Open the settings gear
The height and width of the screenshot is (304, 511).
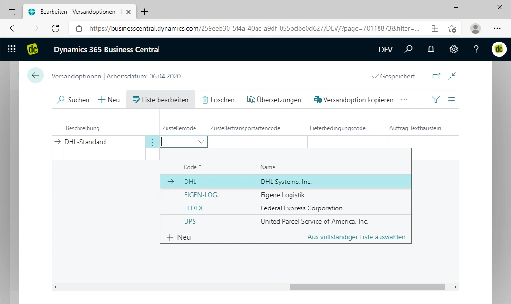pos(454,49)
